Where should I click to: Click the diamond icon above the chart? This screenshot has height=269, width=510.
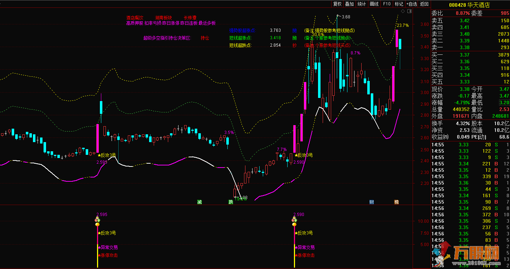click(x=403, y=11)
